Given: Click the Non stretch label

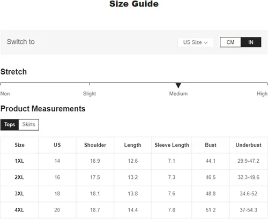Looking at the screenshot, I should click(5, 94).
